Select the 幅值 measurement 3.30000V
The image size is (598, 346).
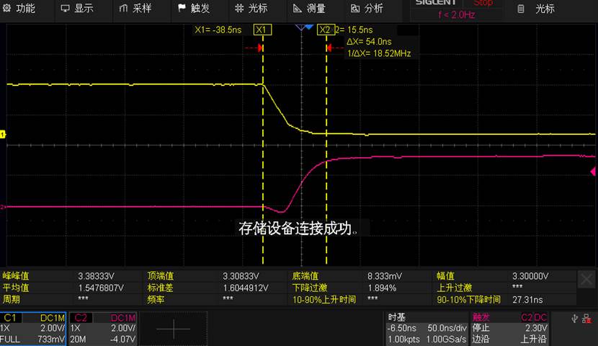click(530, 276)
